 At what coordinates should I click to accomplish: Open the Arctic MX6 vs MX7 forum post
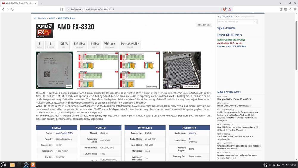click(235, 138)
